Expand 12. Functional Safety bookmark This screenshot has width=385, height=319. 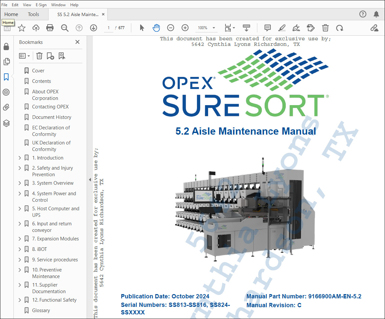click(x=20, y=300)
